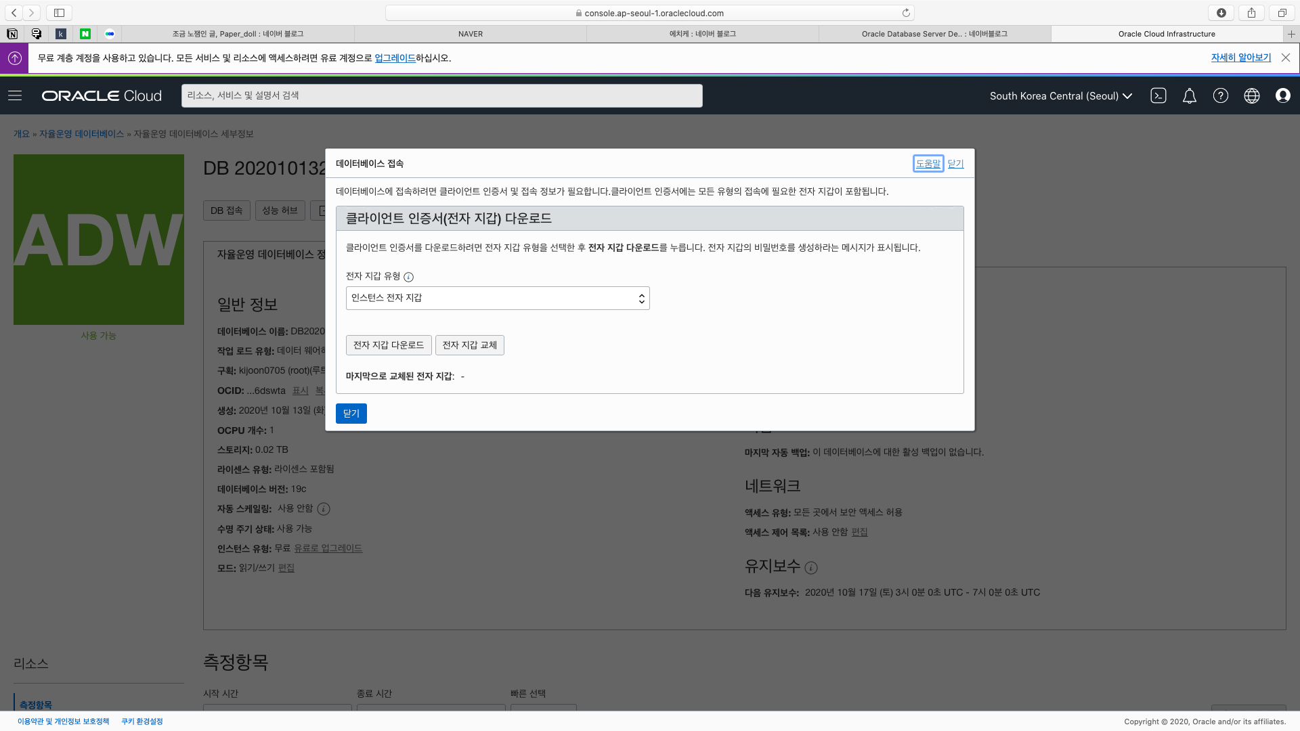Switch to the NAVER browser tab

click(x=470, y=34)
